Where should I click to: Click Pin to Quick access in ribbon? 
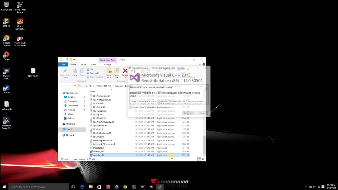tap(65, 73)
